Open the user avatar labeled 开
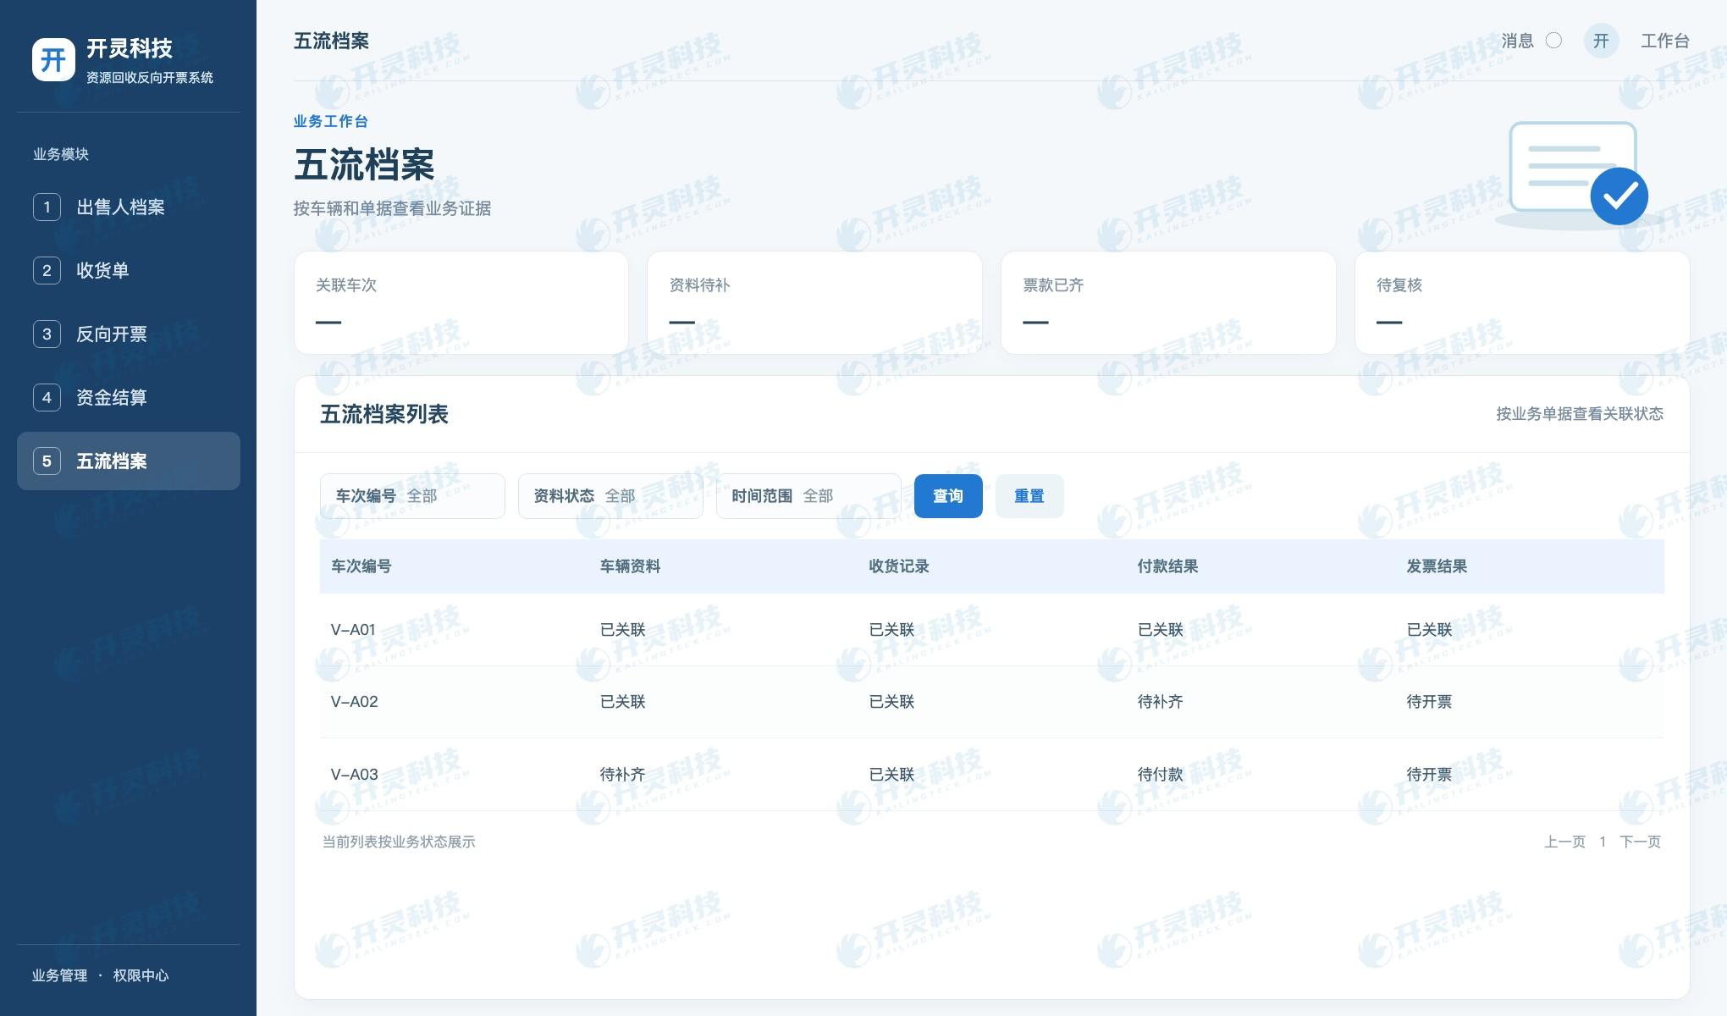The width and height of the screenshot is (1727, 1016). tap(1601, 41)
